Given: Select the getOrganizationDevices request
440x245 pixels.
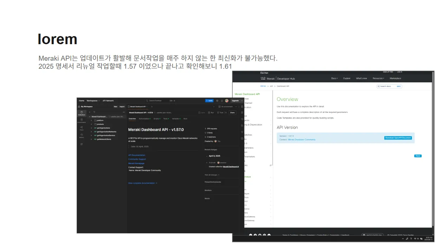Looking at the screenshot, I should (106, 135).
